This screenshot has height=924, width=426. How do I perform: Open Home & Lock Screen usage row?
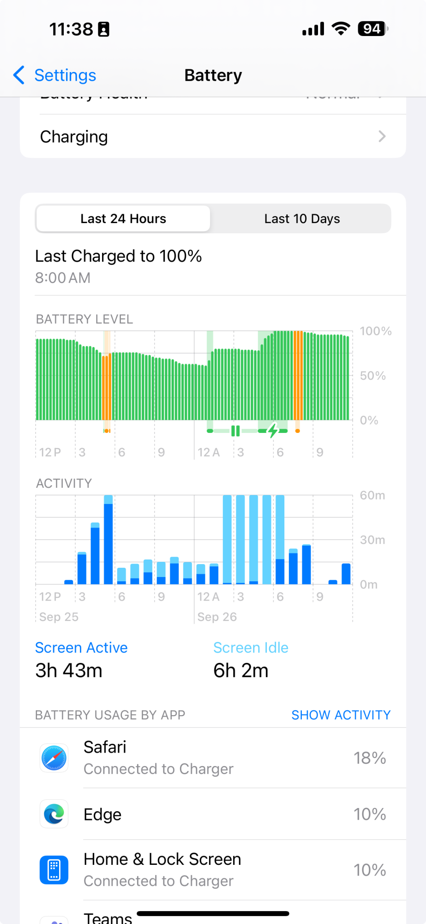point(213,870)
